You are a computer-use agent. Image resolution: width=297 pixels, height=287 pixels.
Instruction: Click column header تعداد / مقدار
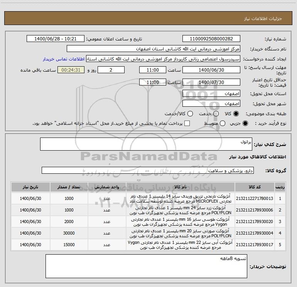[69, 187]
